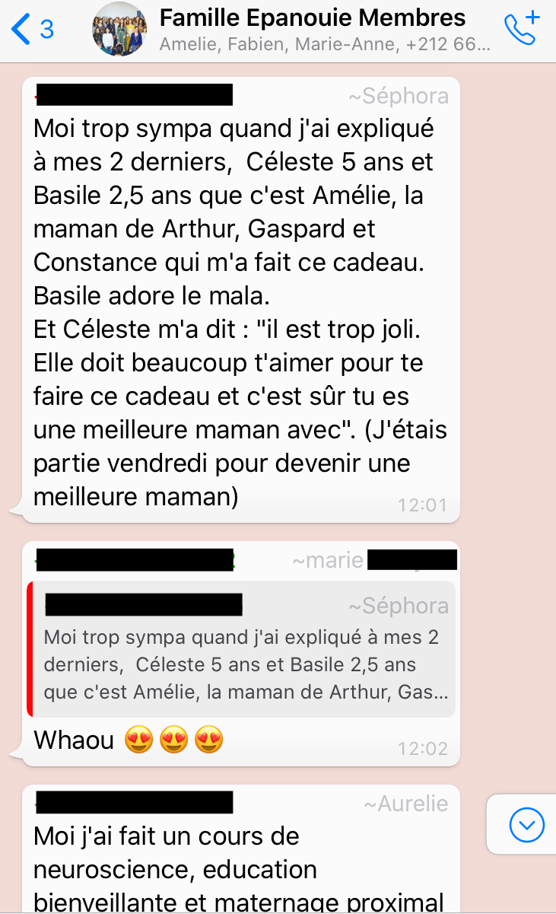Image resolution: width=556 pixels, height=914 pixels.
Task: Tap the redacted sender number above Séphora's message
Action: 134,96
